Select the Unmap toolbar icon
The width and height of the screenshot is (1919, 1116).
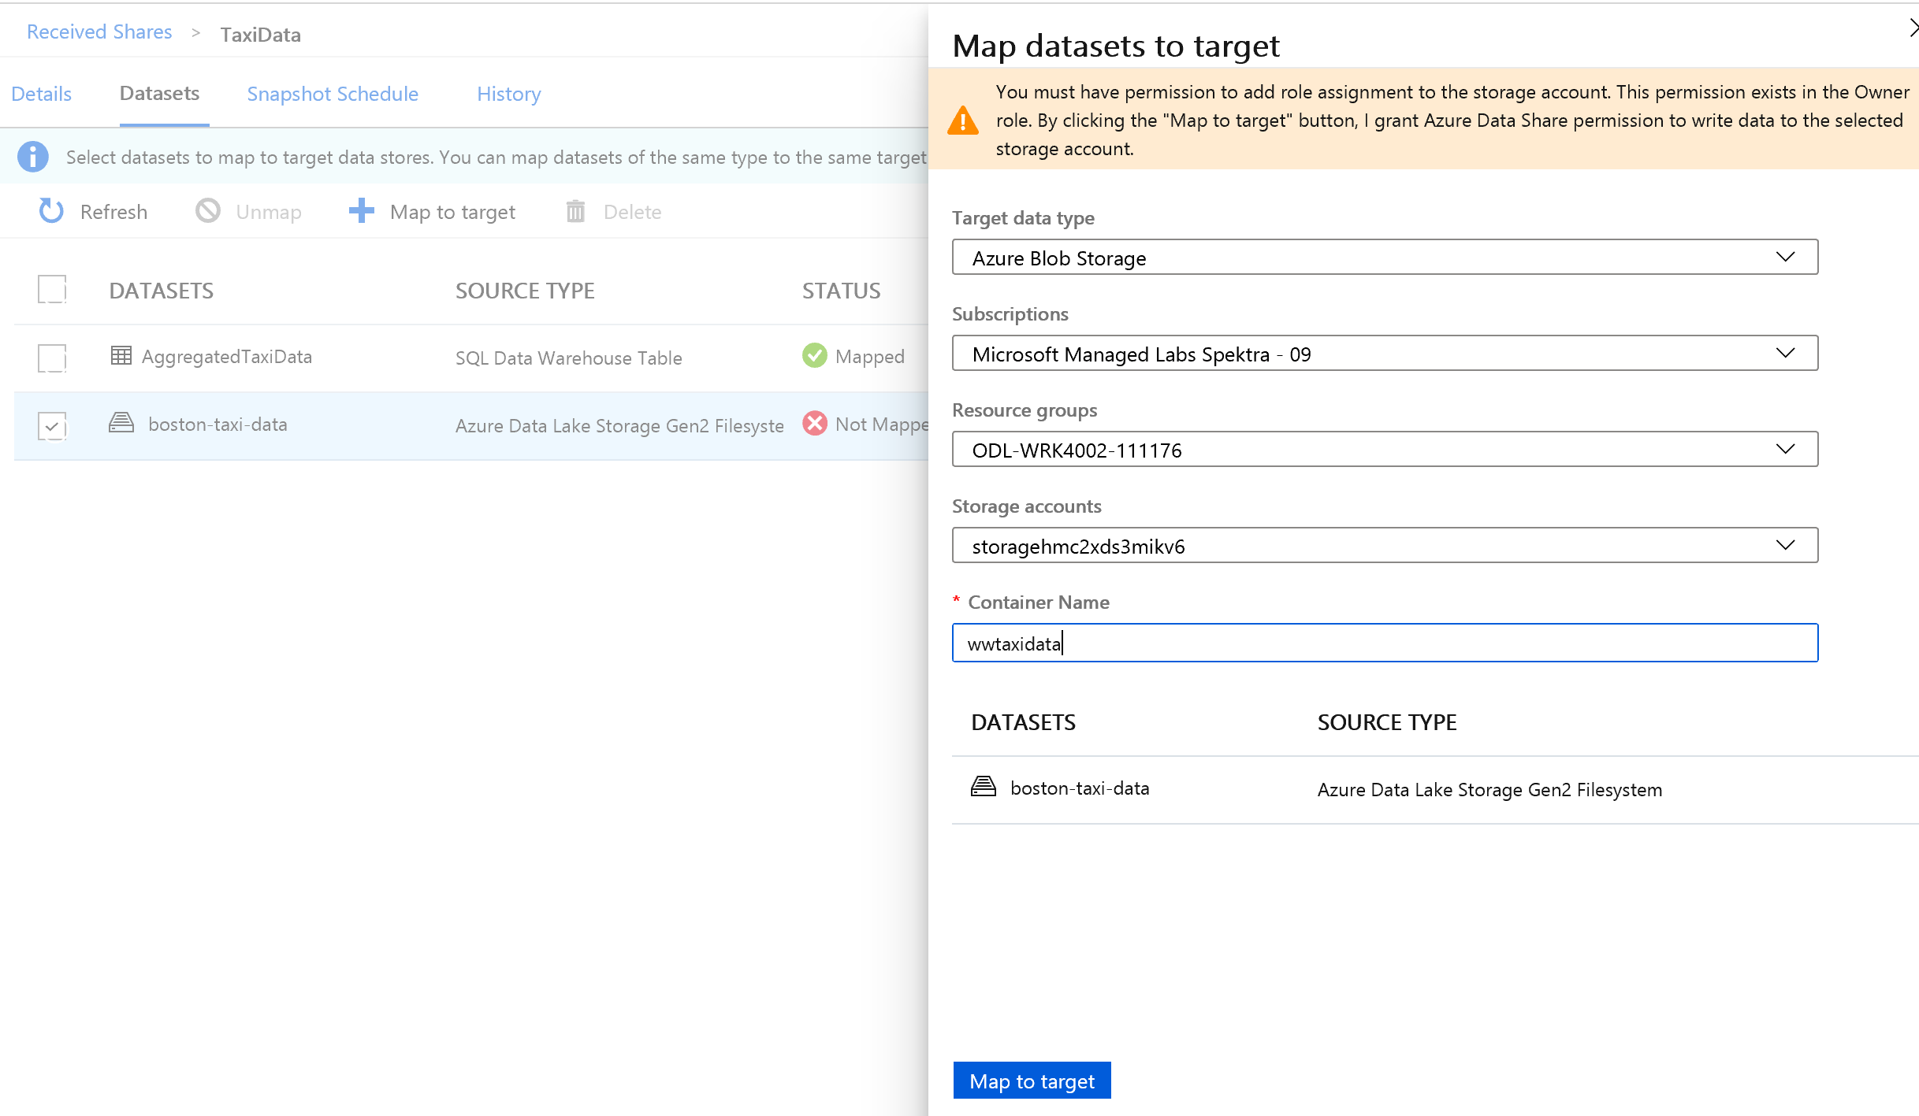pyautogui.click(x=207, y=211)
